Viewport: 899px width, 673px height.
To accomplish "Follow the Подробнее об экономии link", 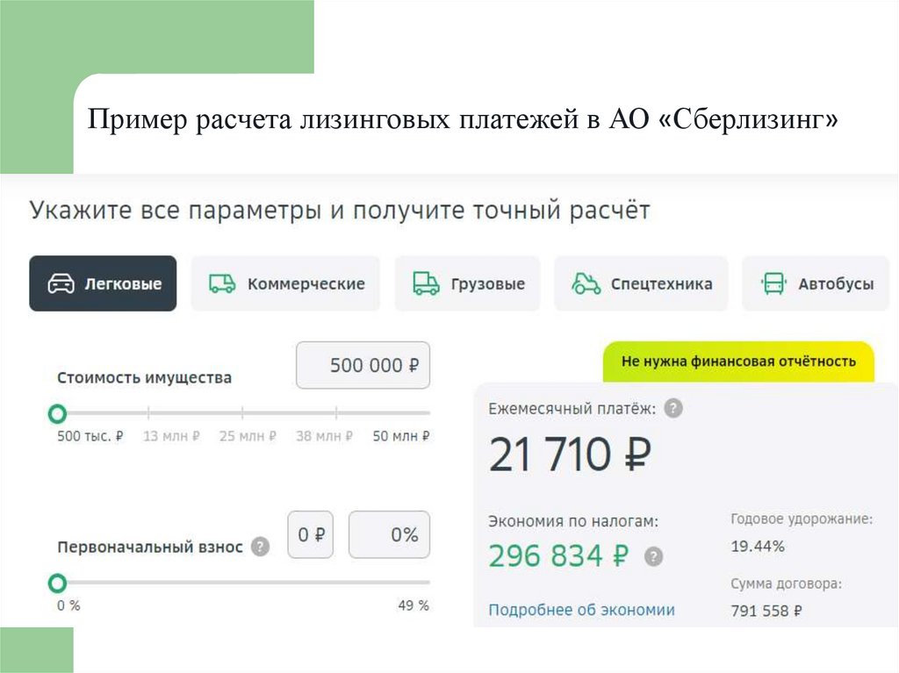I will tap(581, 610).
